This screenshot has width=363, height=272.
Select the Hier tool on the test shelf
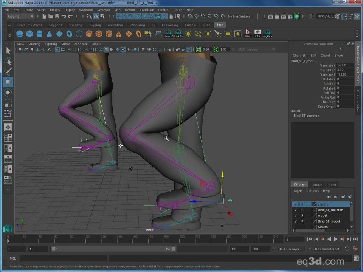[x=248, y=34]
